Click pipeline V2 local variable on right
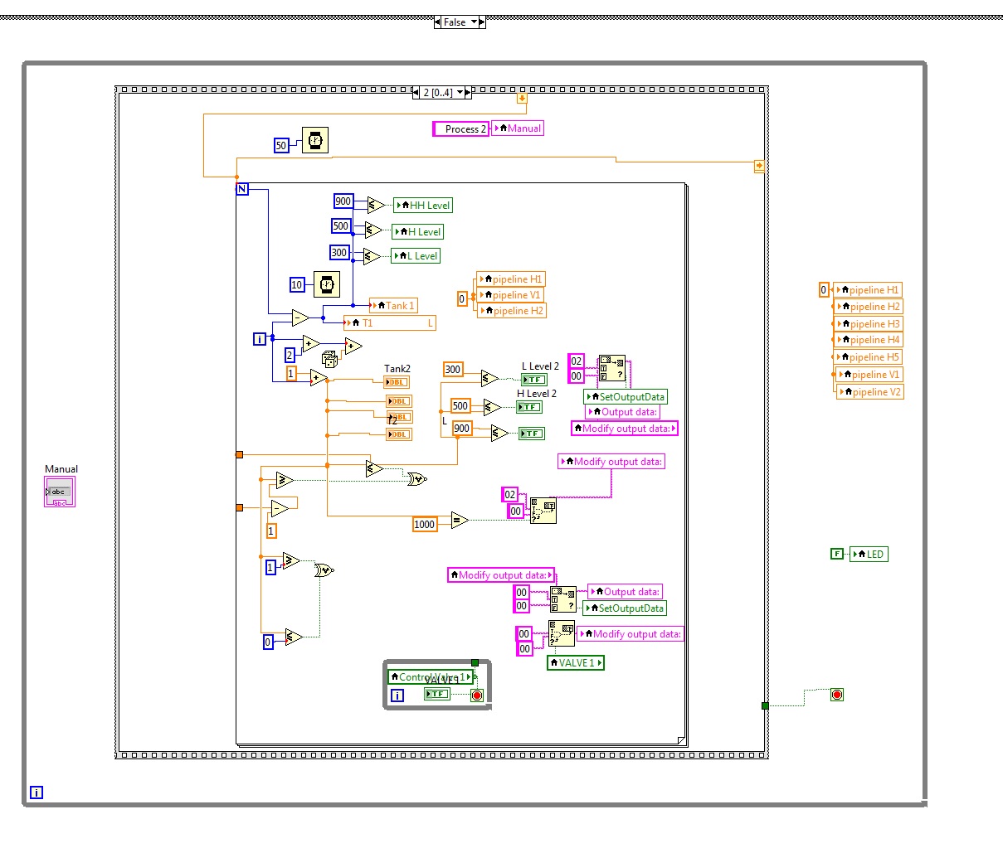 click(870, 392)
